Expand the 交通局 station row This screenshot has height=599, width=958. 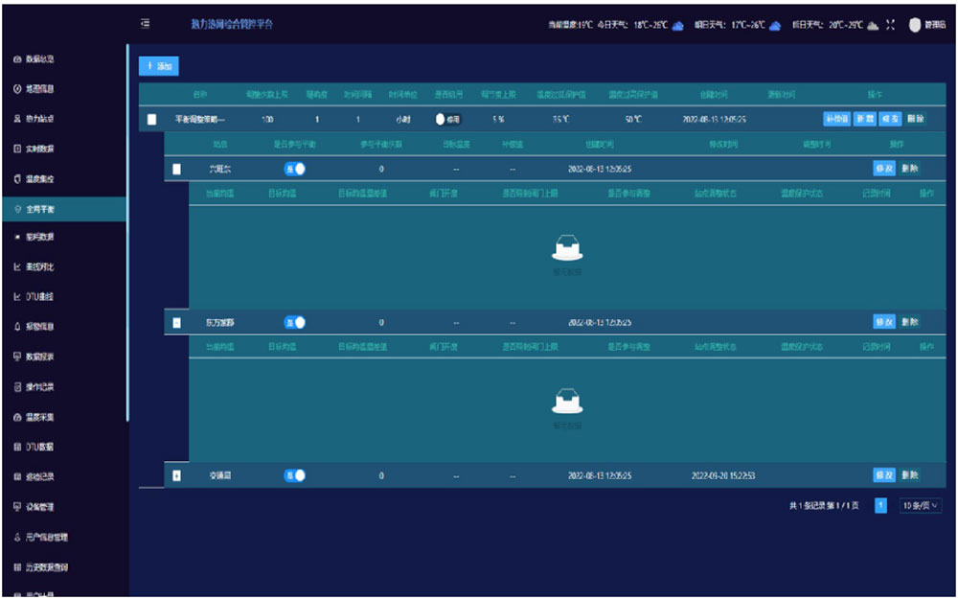176,475
